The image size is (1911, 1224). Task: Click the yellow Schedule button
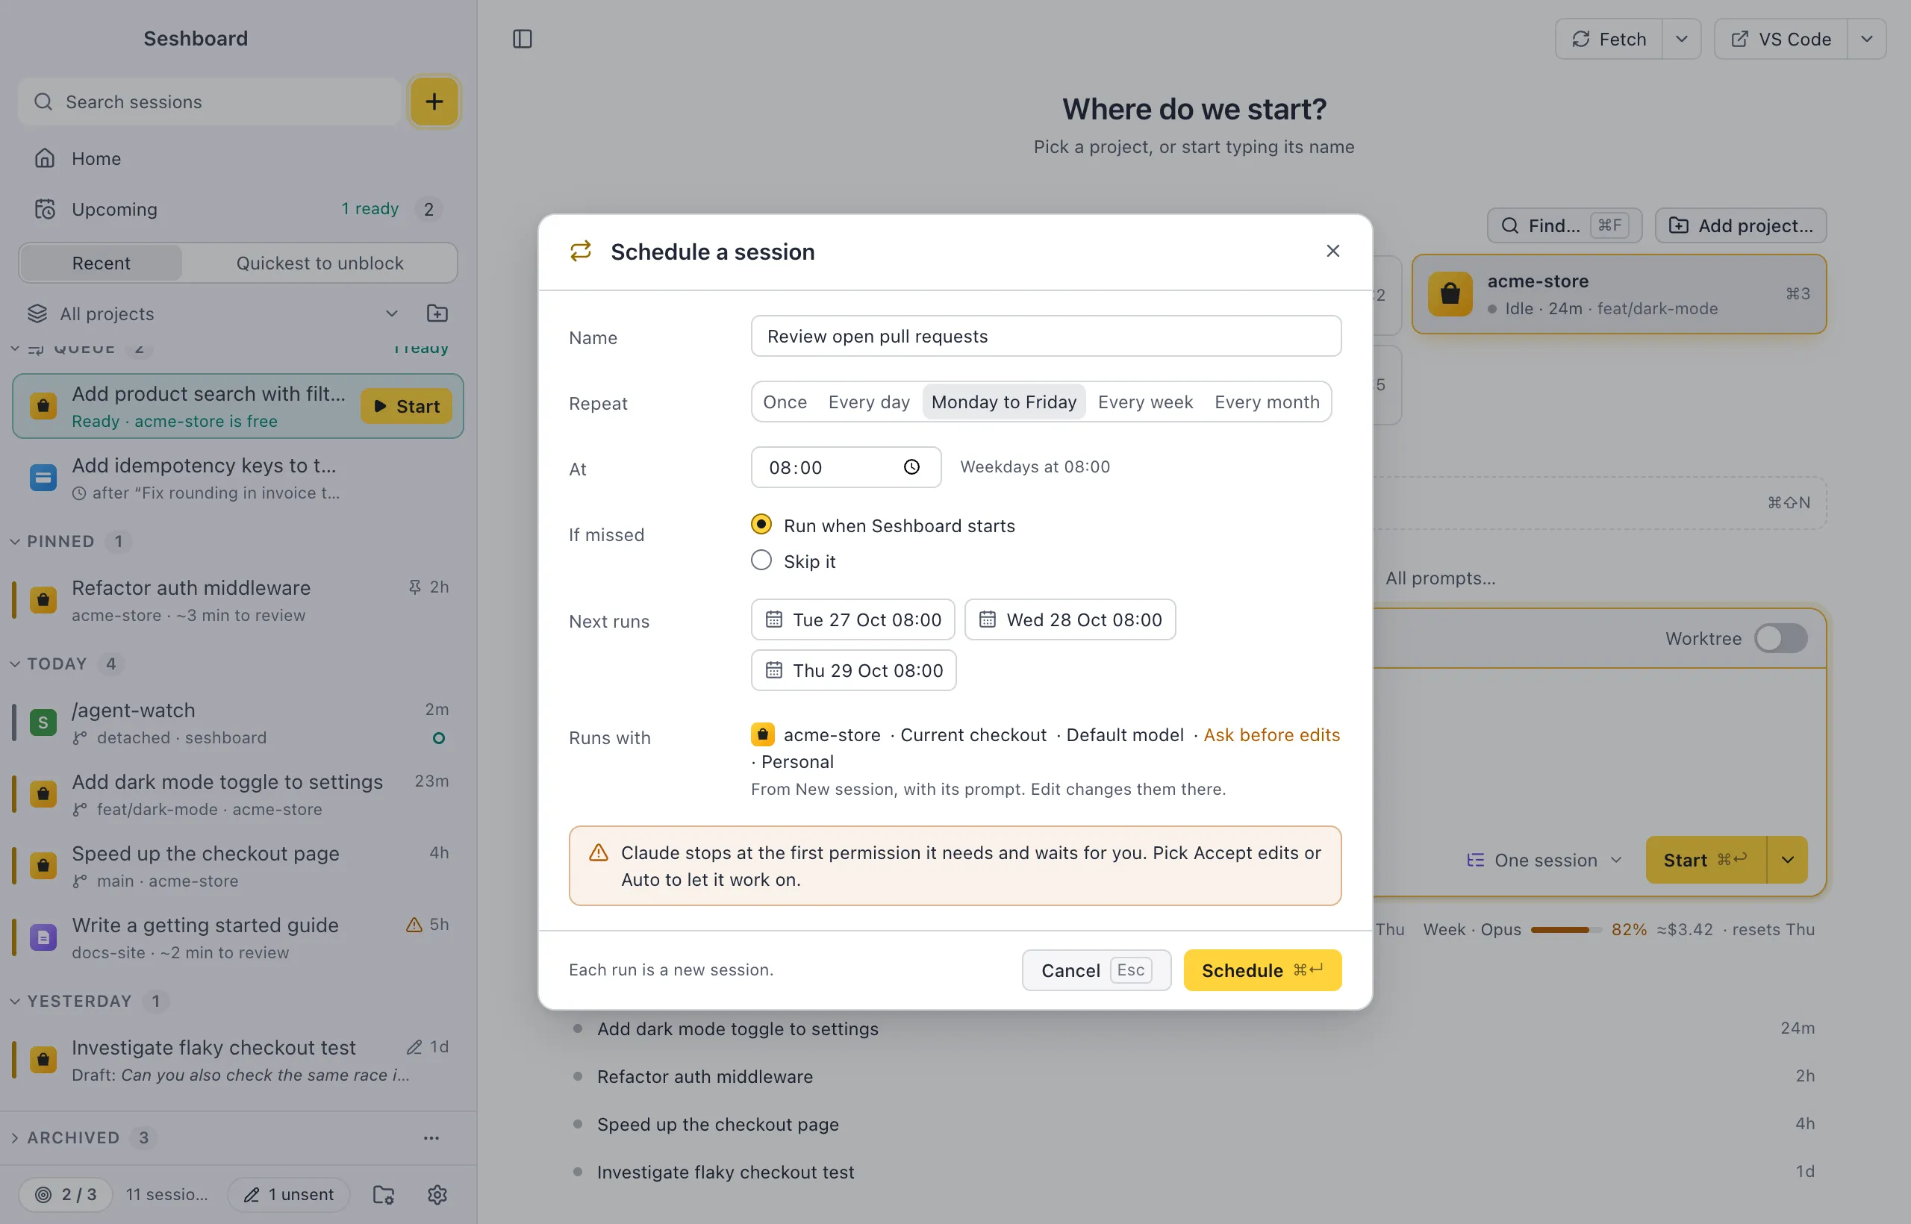coord(1262,970)
